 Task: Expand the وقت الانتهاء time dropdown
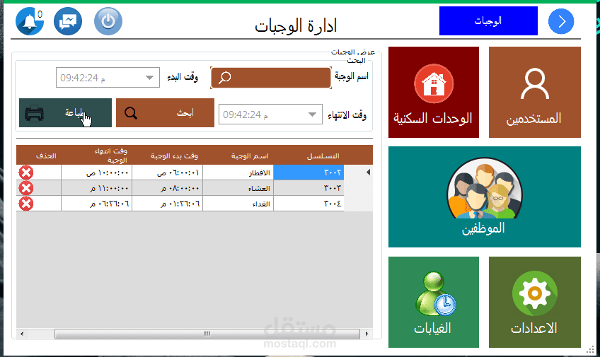pyautogui.click(x=312, y=115)
